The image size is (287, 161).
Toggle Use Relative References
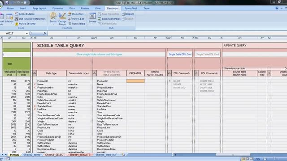(30, 19)
